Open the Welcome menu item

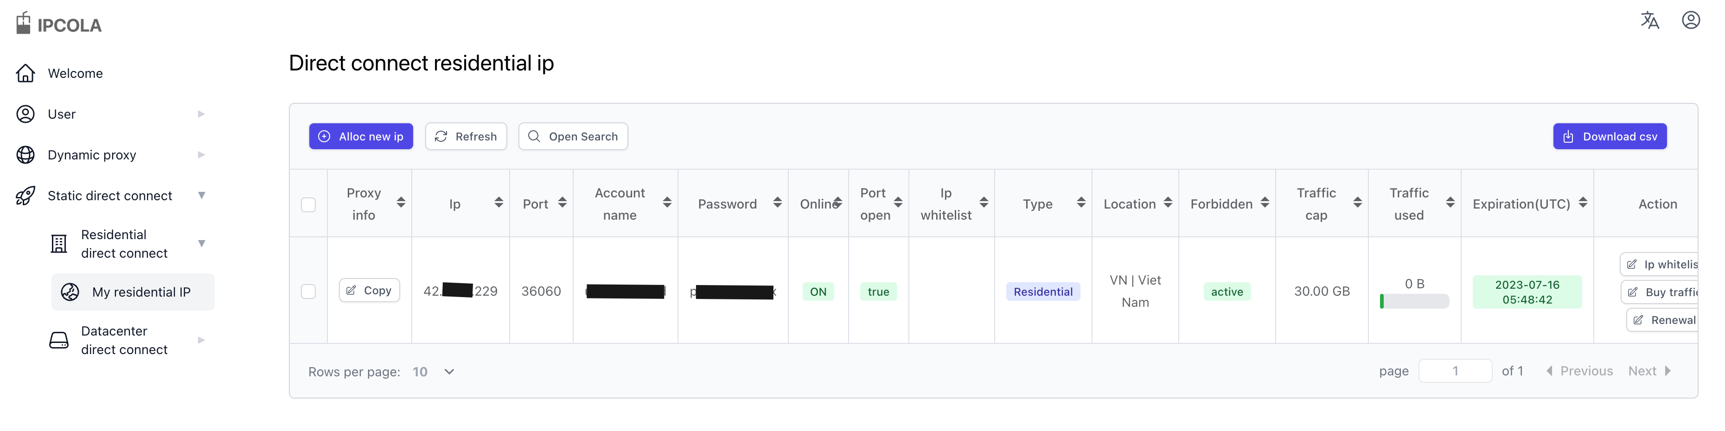click(x=75, y=73)
